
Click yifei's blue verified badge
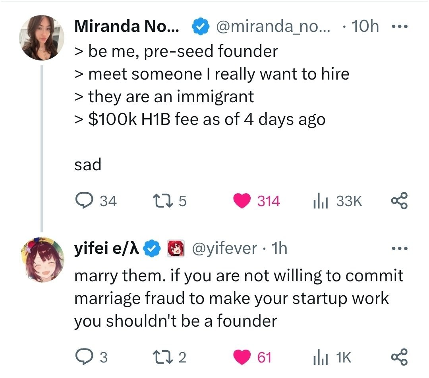point(153,249)
